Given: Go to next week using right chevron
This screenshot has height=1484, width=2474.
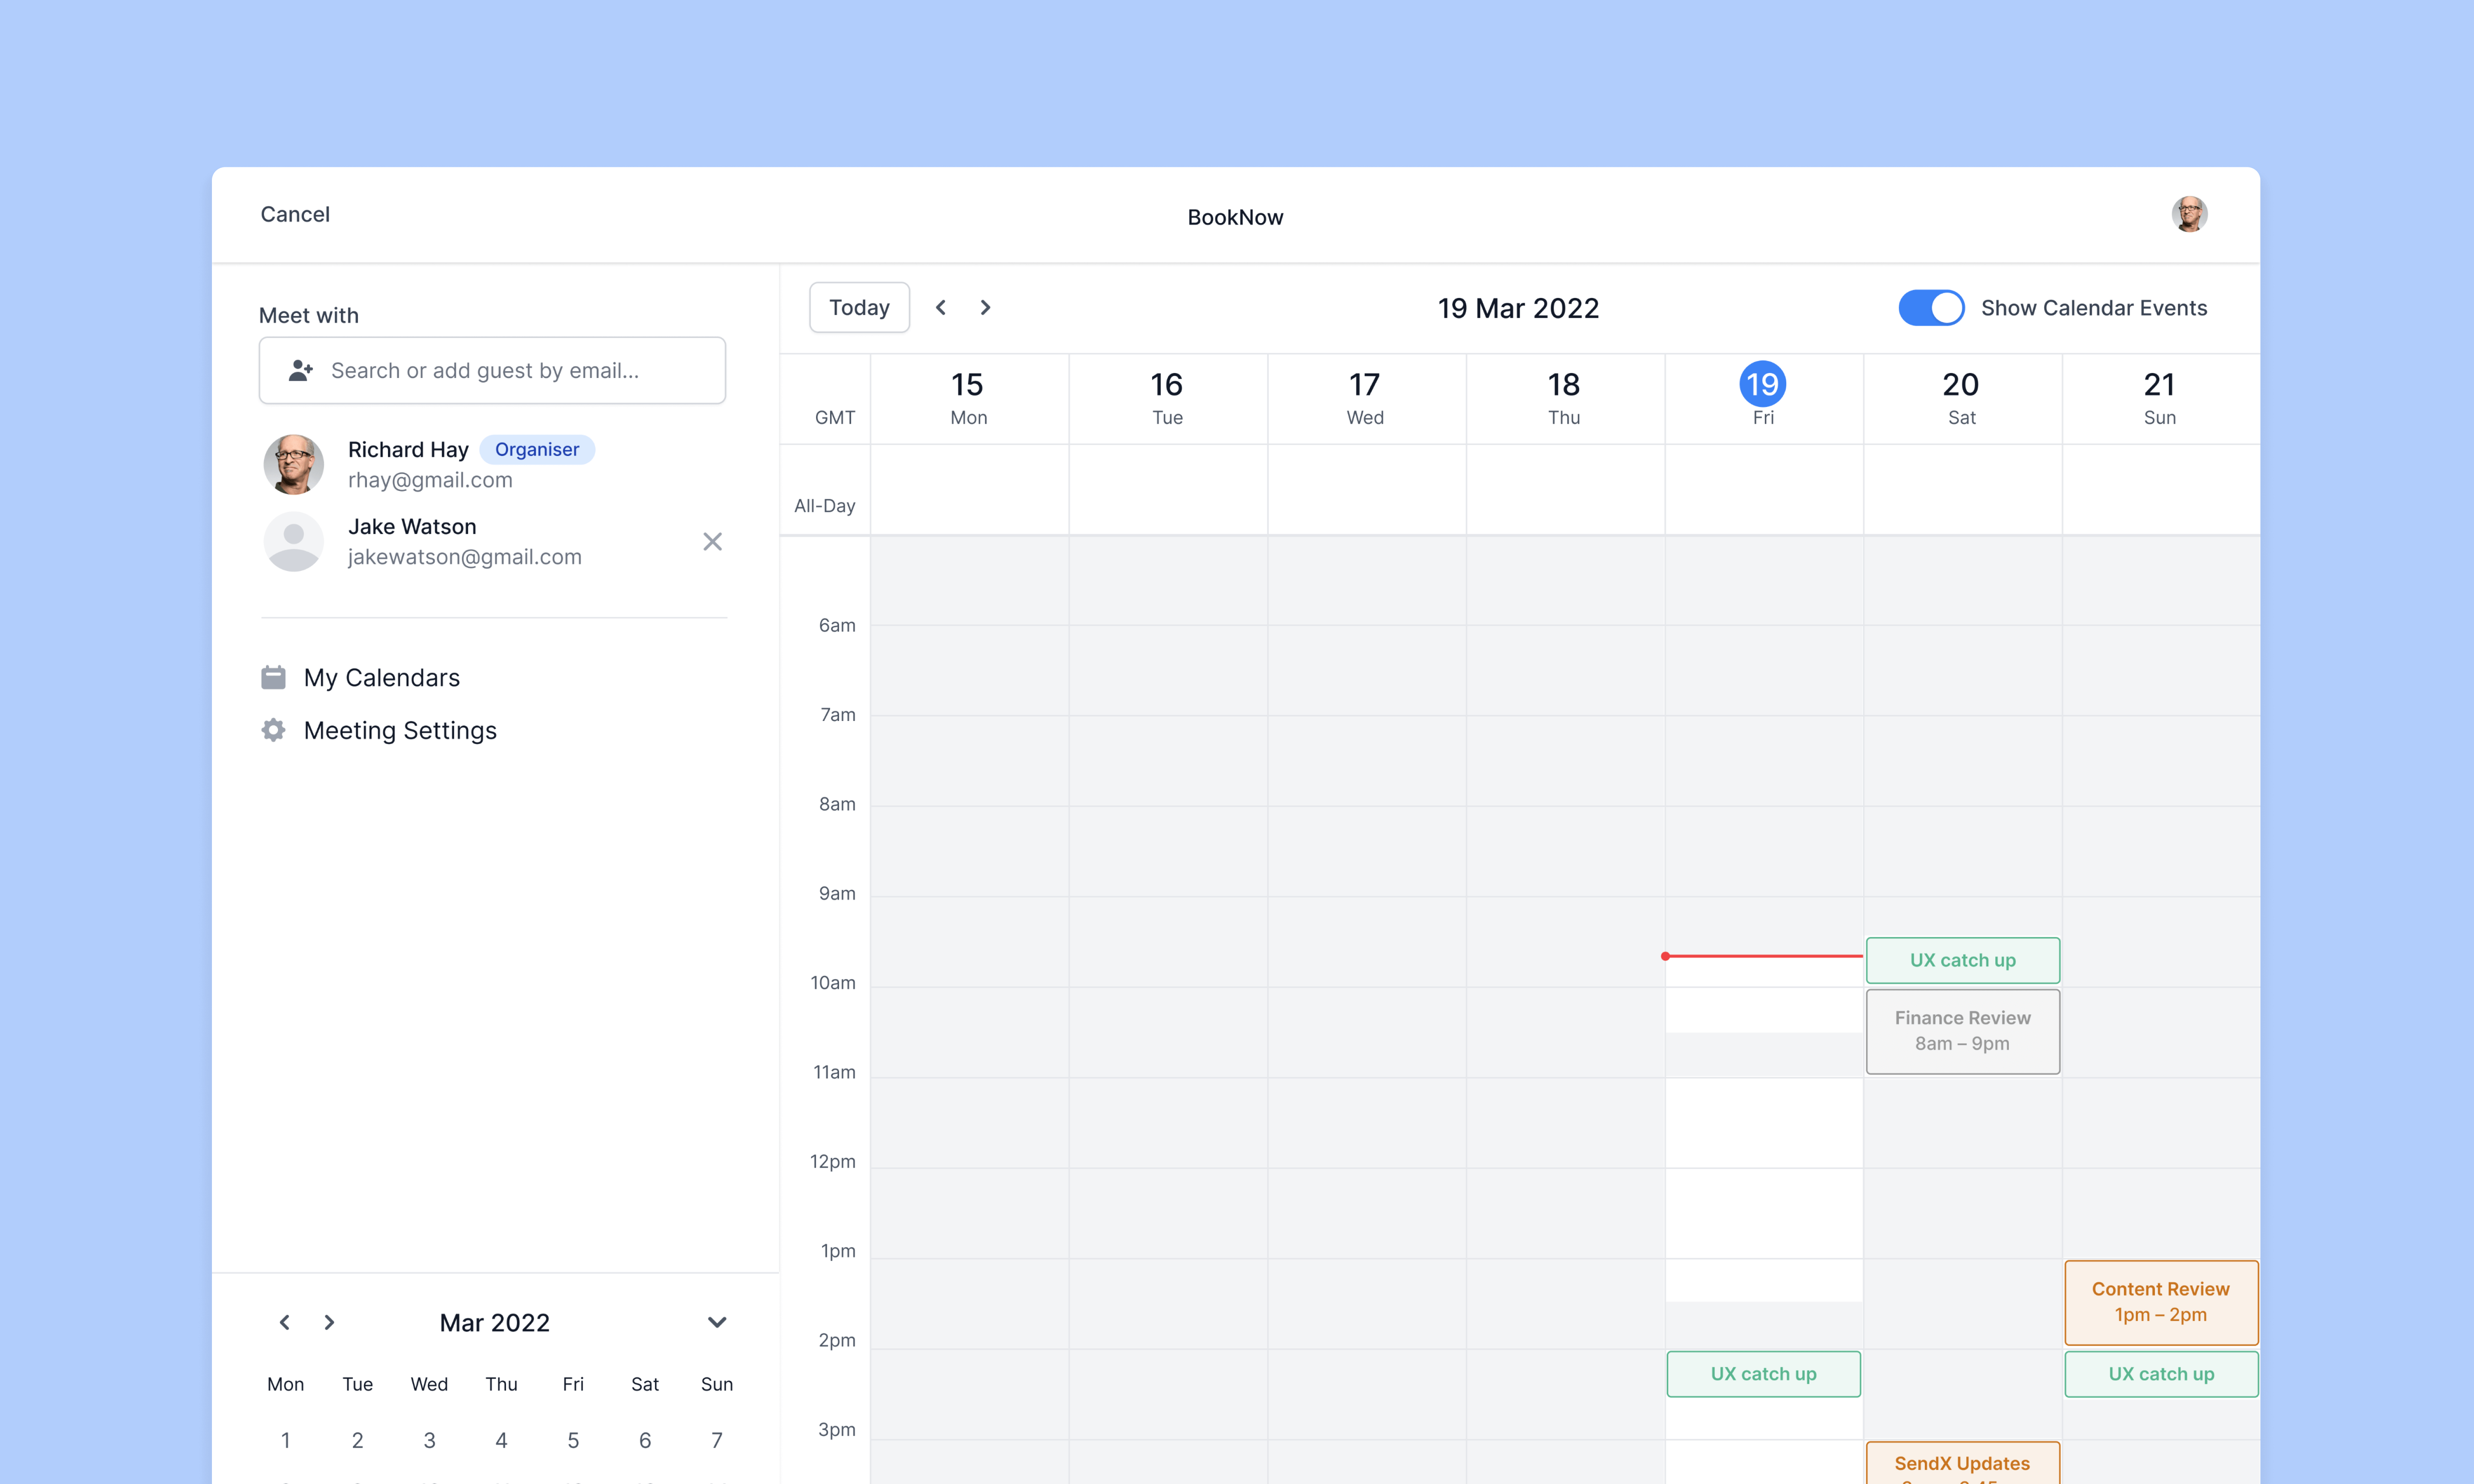Looking at the screenshot, I should pos(985,307).
